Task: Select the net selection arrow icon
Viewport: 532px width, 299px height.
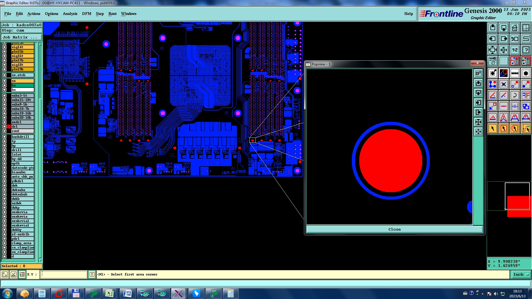Action: pos(526,128)
